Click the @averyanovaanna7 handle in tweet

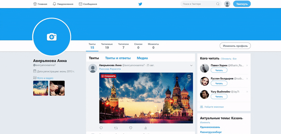click(133, 65)
